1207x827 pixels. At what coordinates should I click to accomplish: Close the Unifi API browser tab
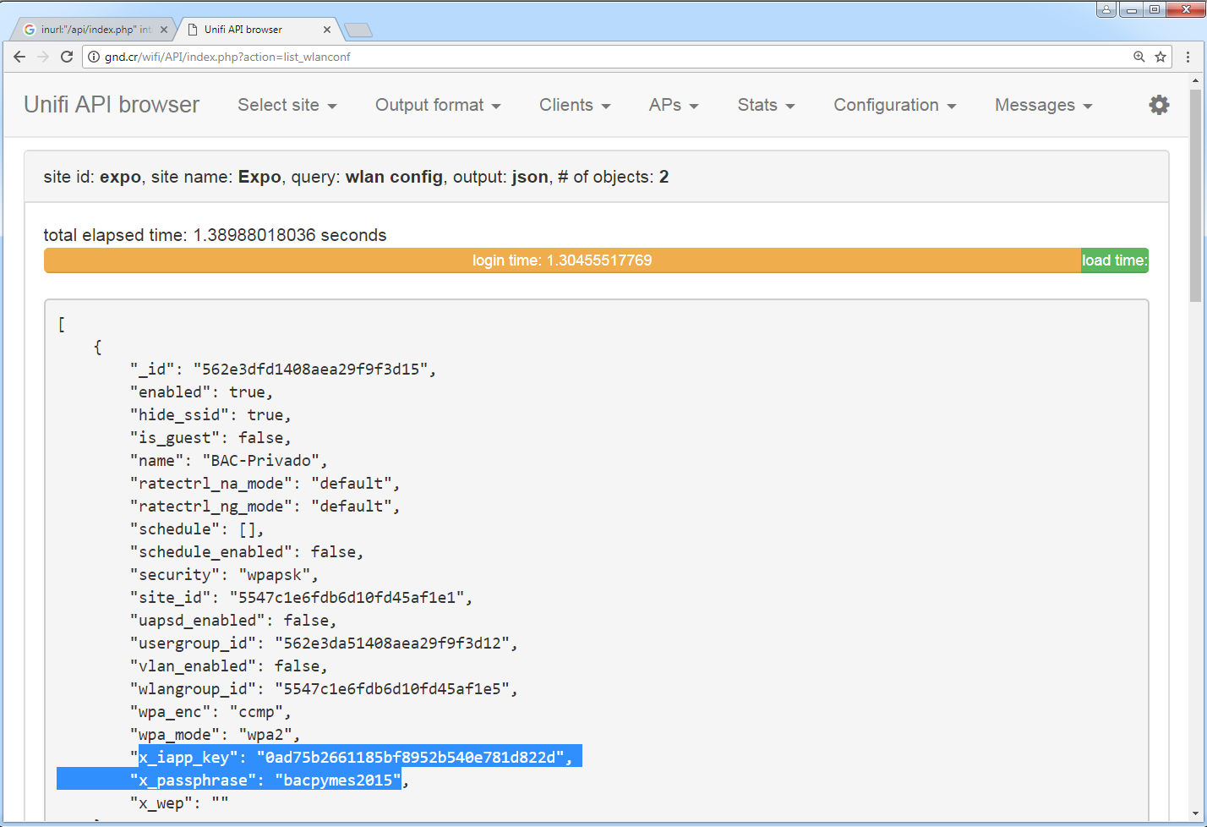click(x=327, y=29)
